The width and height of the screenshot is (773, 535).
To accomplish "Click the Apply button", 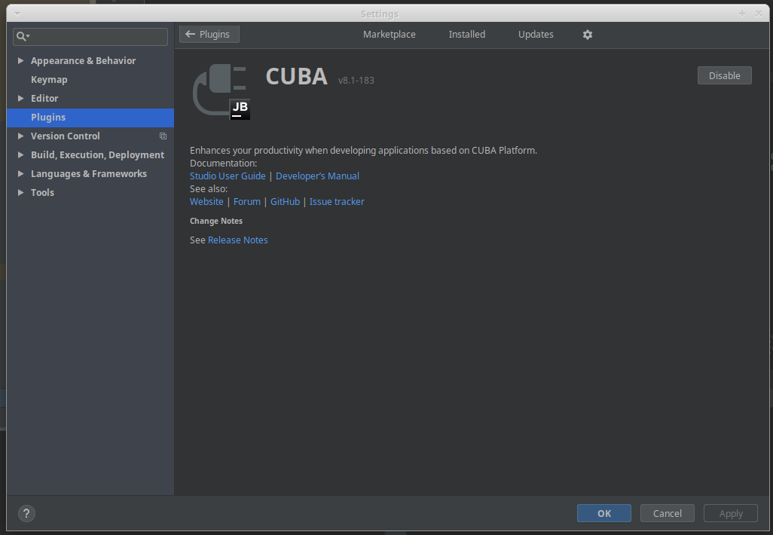I will [x=731, y=513].
